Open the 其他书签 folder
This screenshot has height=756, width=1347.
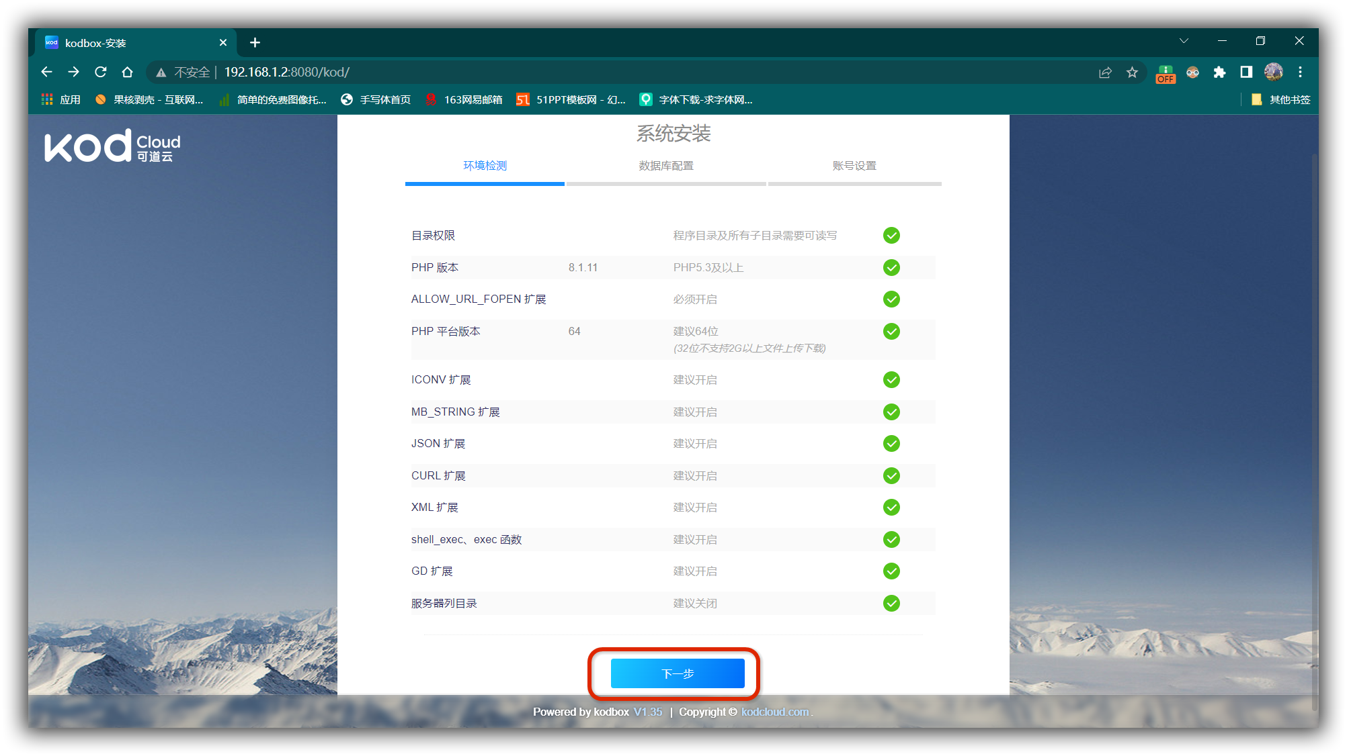coord(1280,99)
